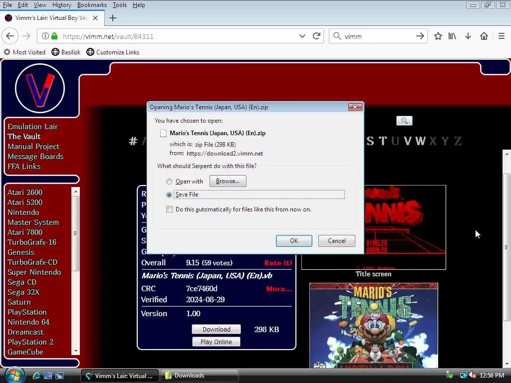Bookmark this page with the star icon
This screenshot has height=383, width=511.
click(438, 36)
